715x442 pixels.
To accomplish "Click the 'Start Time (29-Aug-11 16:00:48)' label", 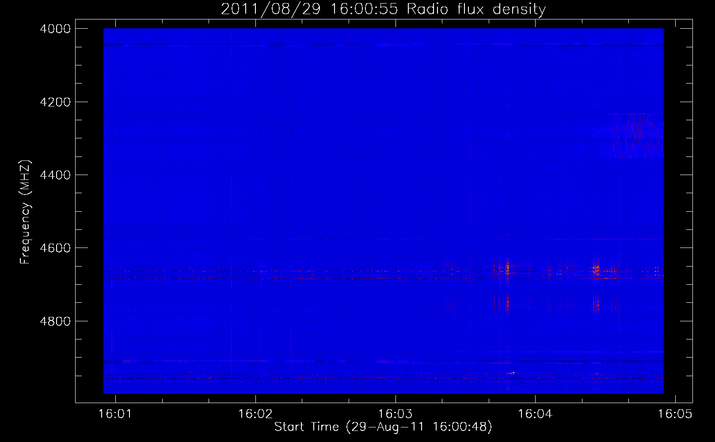I will [x=383, y=427].
